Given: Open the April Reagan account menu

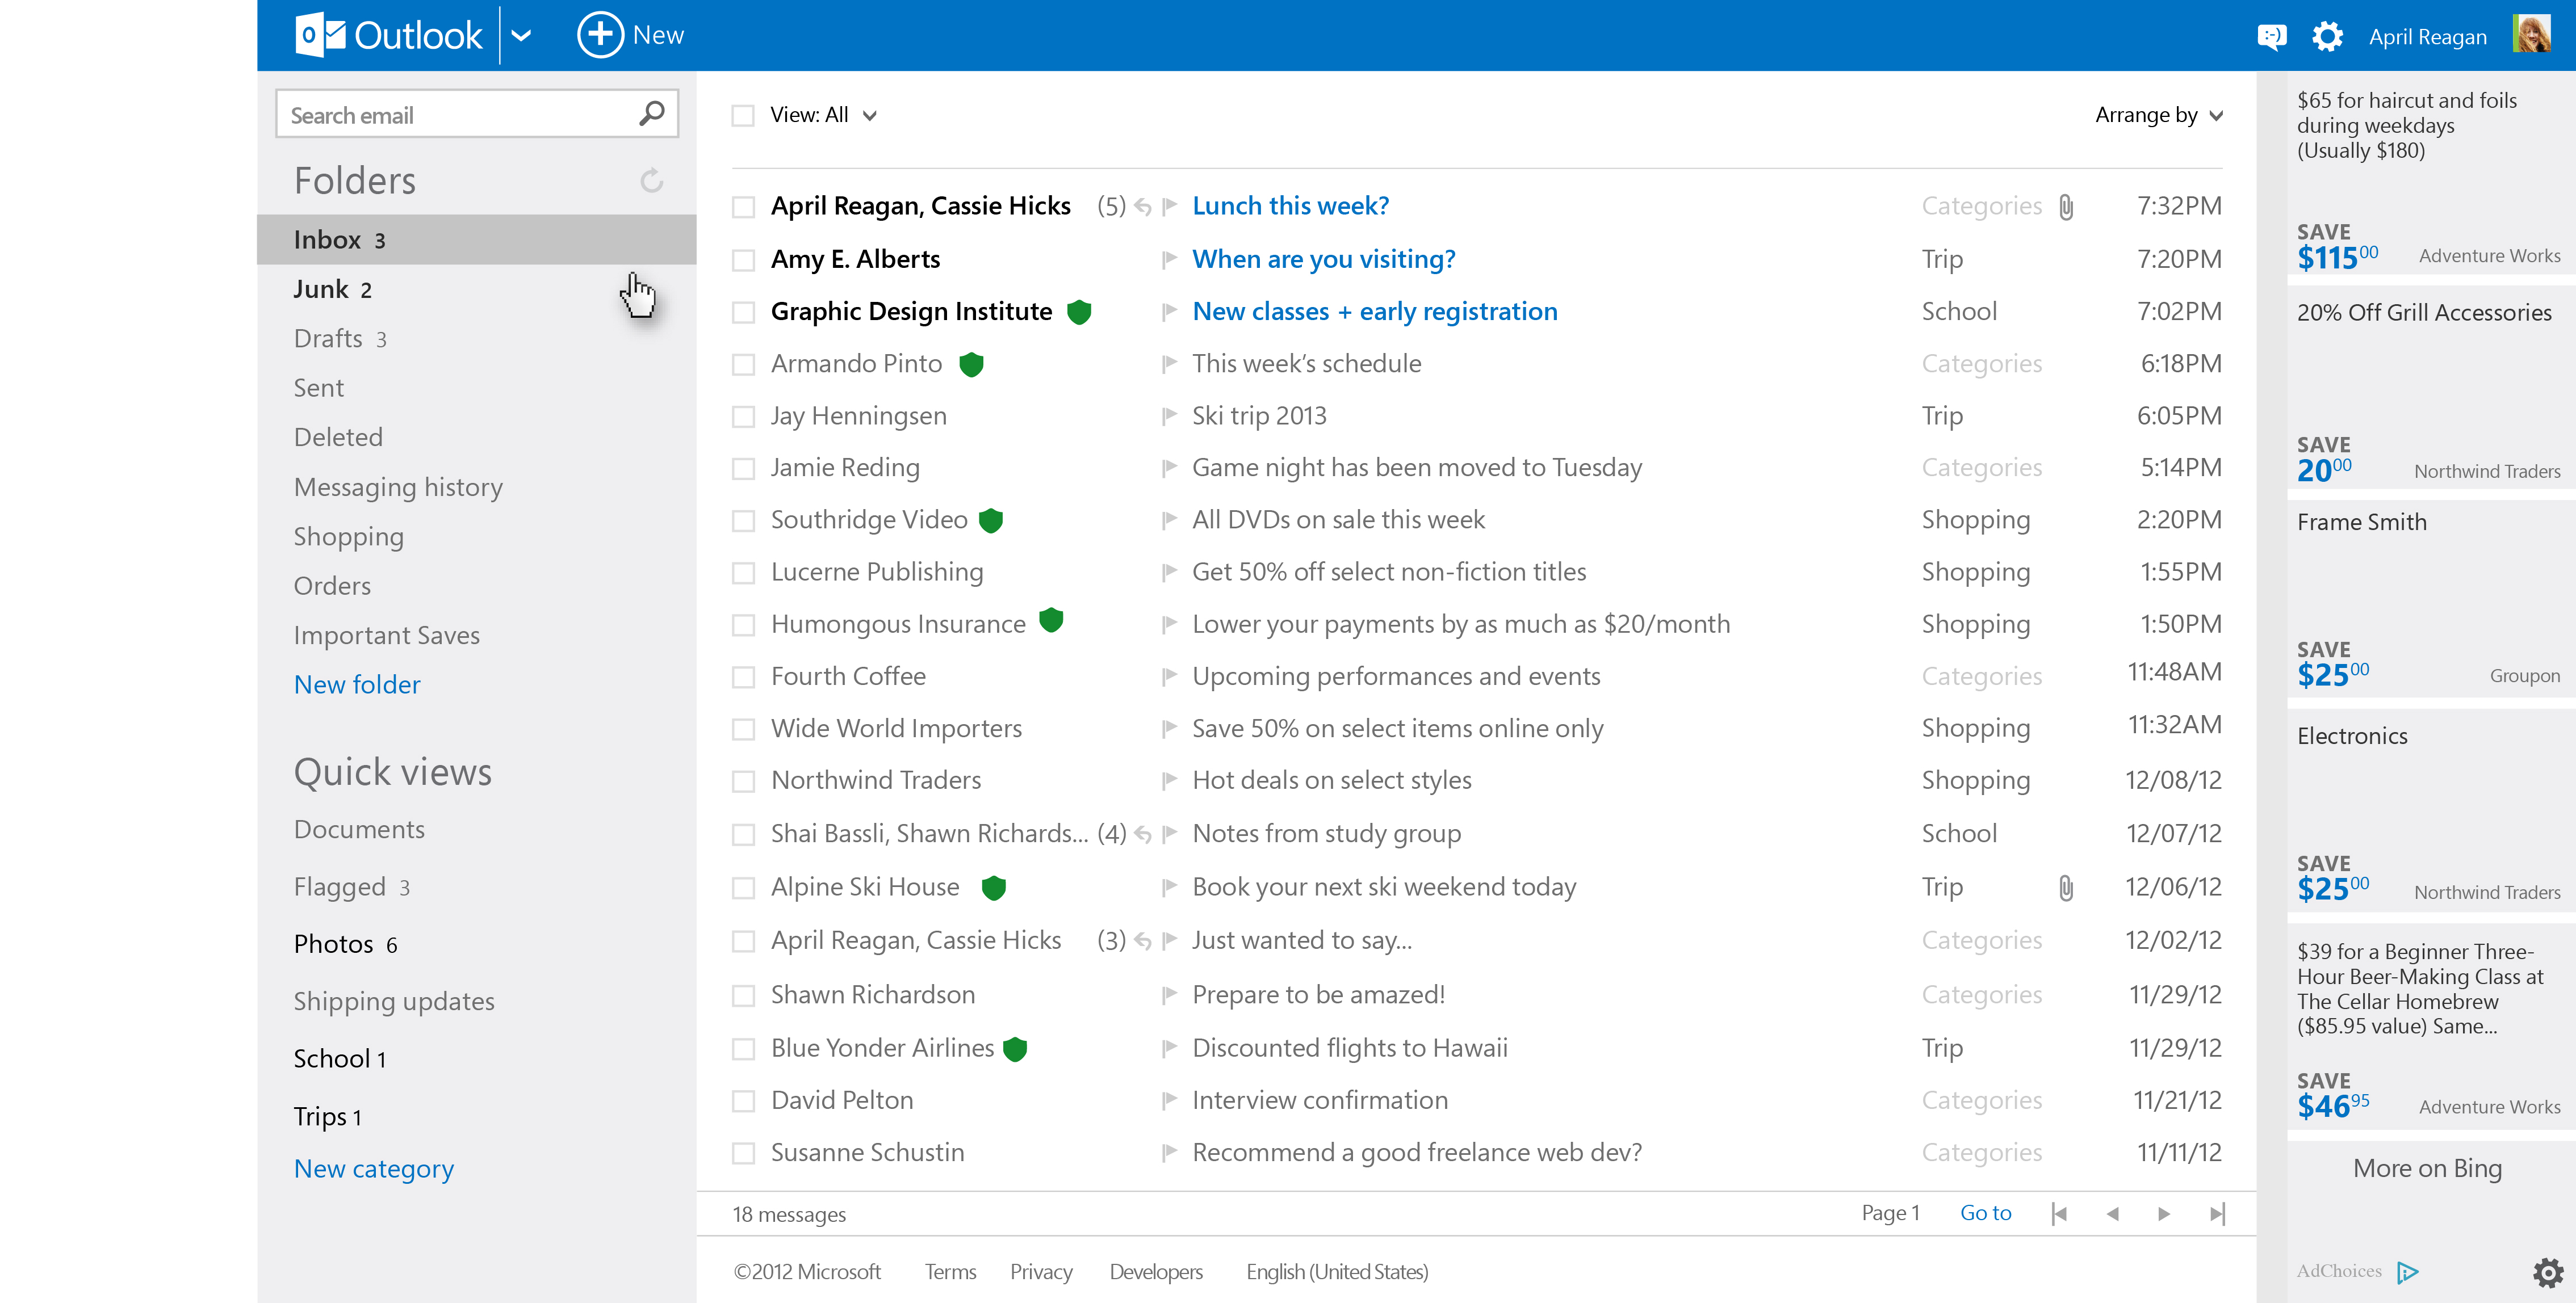Looking at the screenshot, I should pos(2428,35).
